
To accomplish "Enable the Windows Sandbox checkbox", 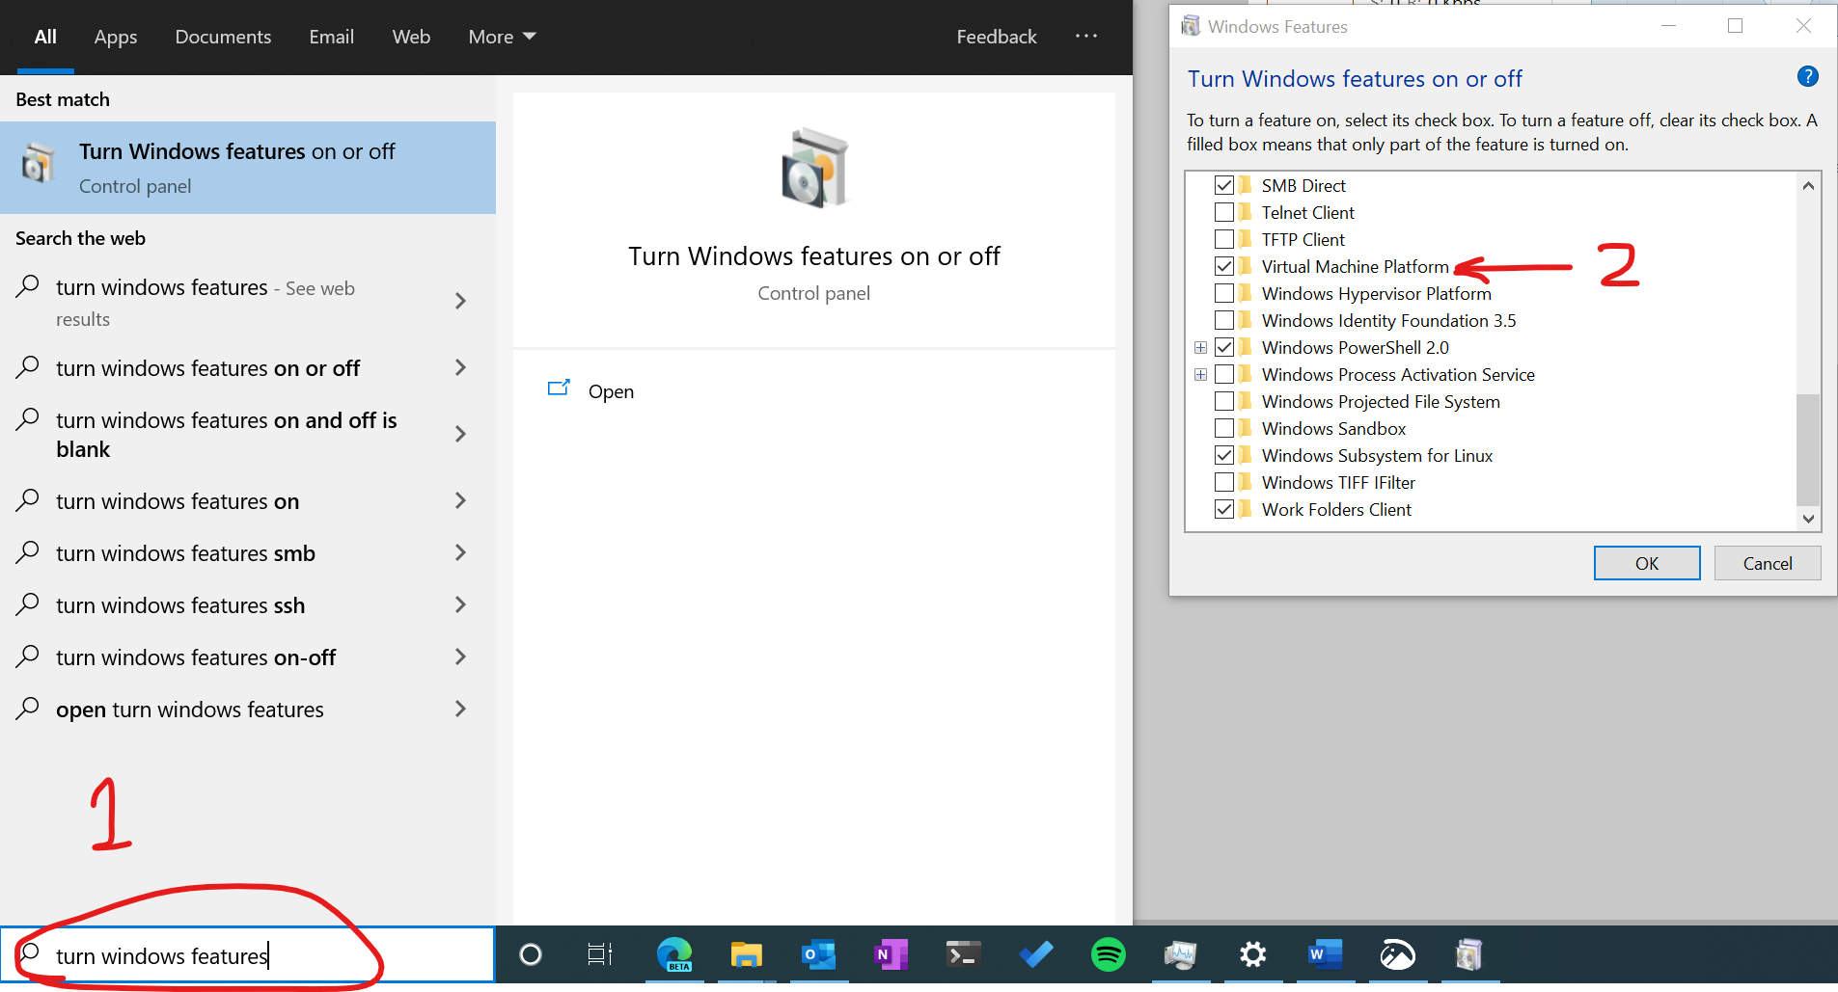I will pyautogui.click(x=1224, y=428).
